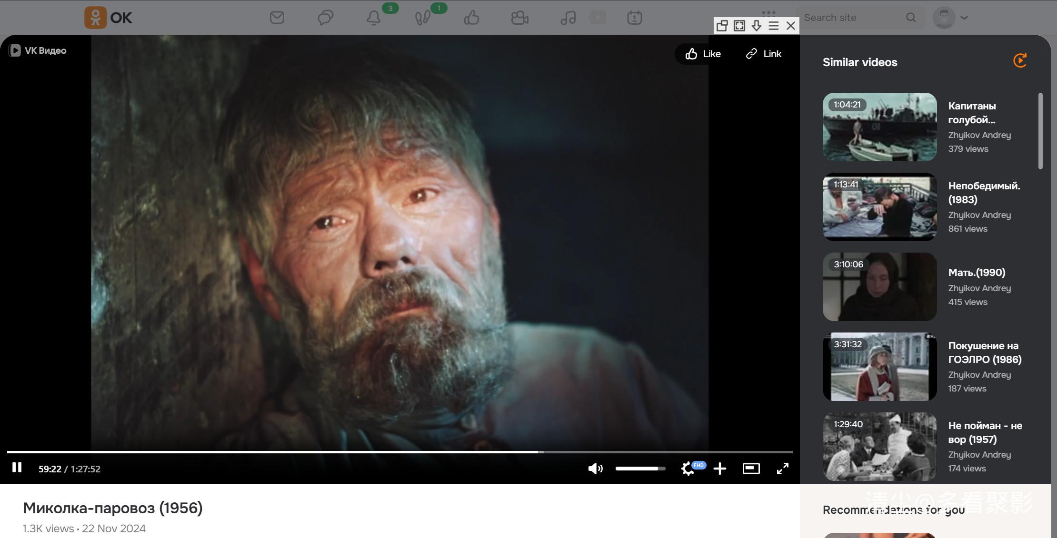Open the music note section

coord(568,18)
